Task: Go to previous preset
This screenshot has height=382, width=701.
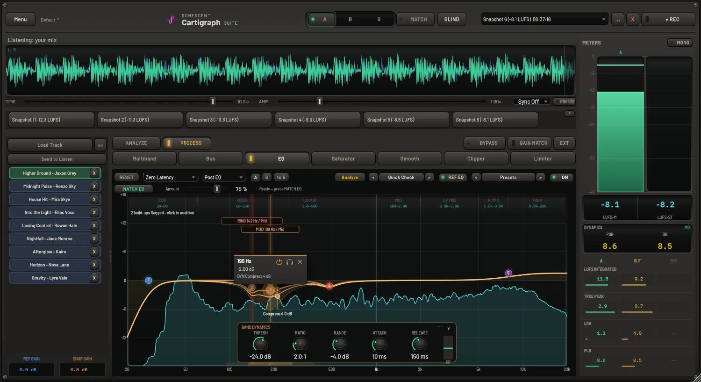Action: click(476, 177)
